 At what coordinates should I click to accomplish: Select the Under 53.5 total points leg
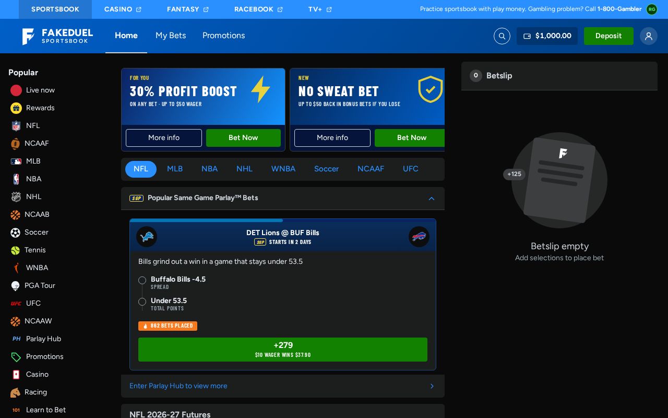pos(169,301)
